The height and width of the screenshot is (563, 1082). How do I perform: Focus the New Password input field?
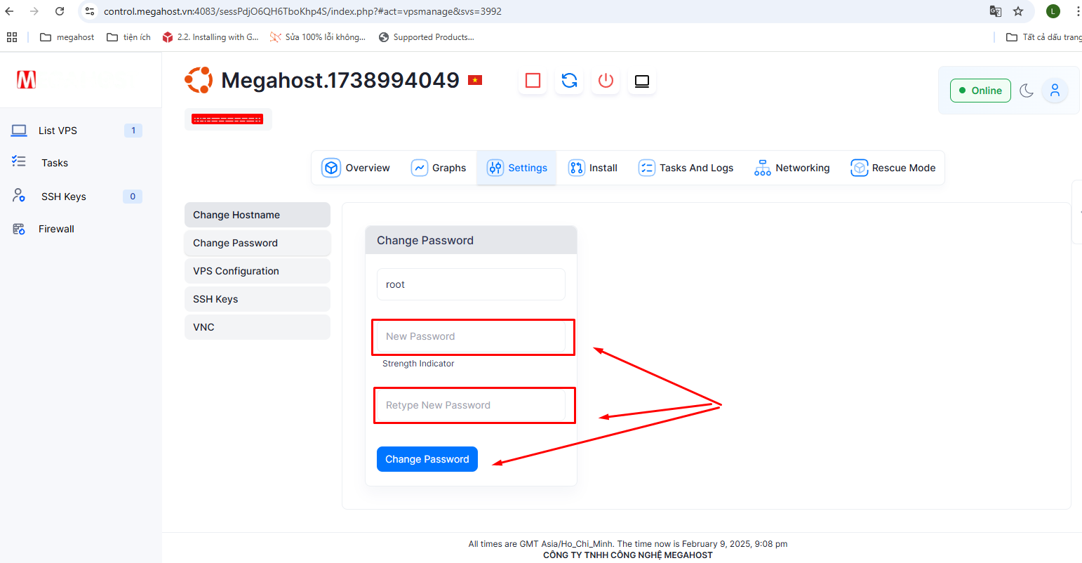click(471, 337)
